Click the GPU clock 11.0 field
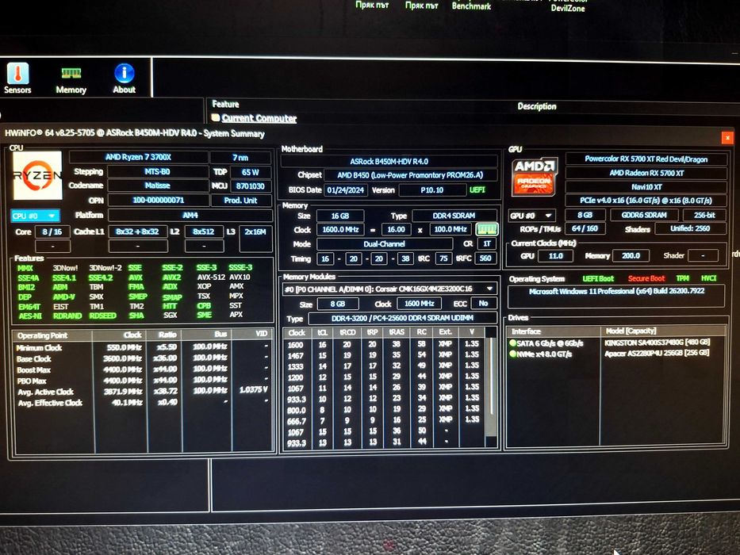The width and height of the screenshot is (740, 555). click(555, 256)
